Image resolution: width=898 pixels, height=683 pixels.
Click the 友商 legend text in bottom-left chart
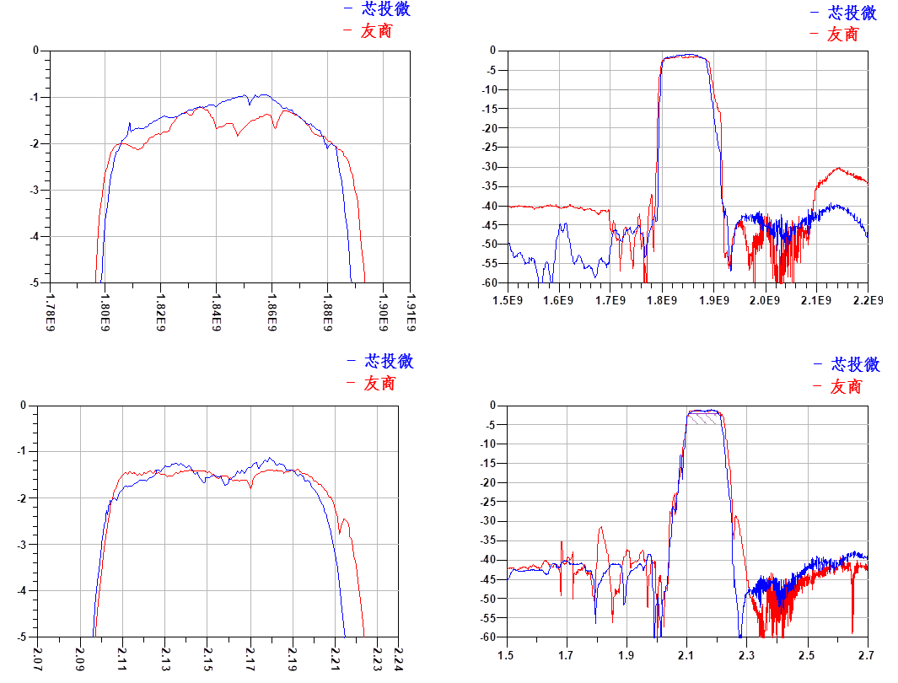(379, 384)
